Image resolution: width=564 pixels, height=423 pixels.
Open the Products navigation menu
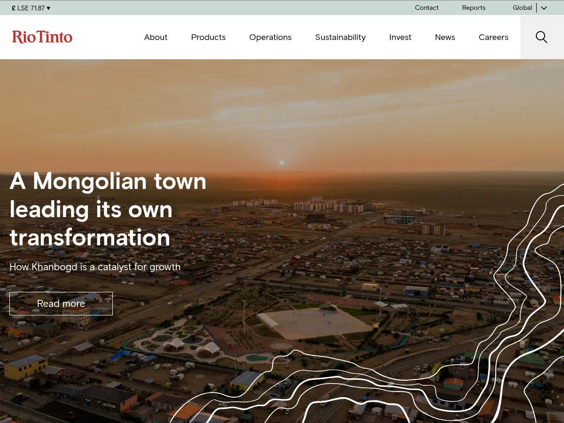208,37
